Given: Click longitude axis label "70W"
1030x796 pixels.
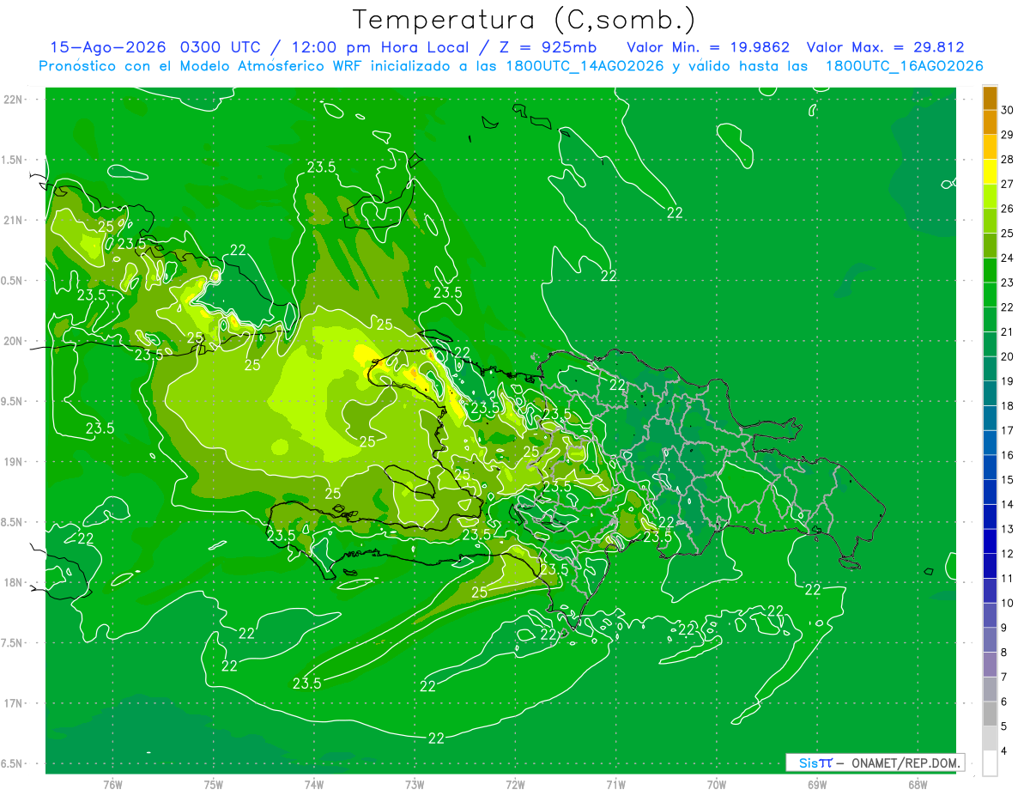Looking at the screenshot, I should click(717, 785).
